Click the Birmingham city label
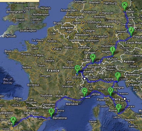Screen dimensions: 142x131 click(15, 12)
